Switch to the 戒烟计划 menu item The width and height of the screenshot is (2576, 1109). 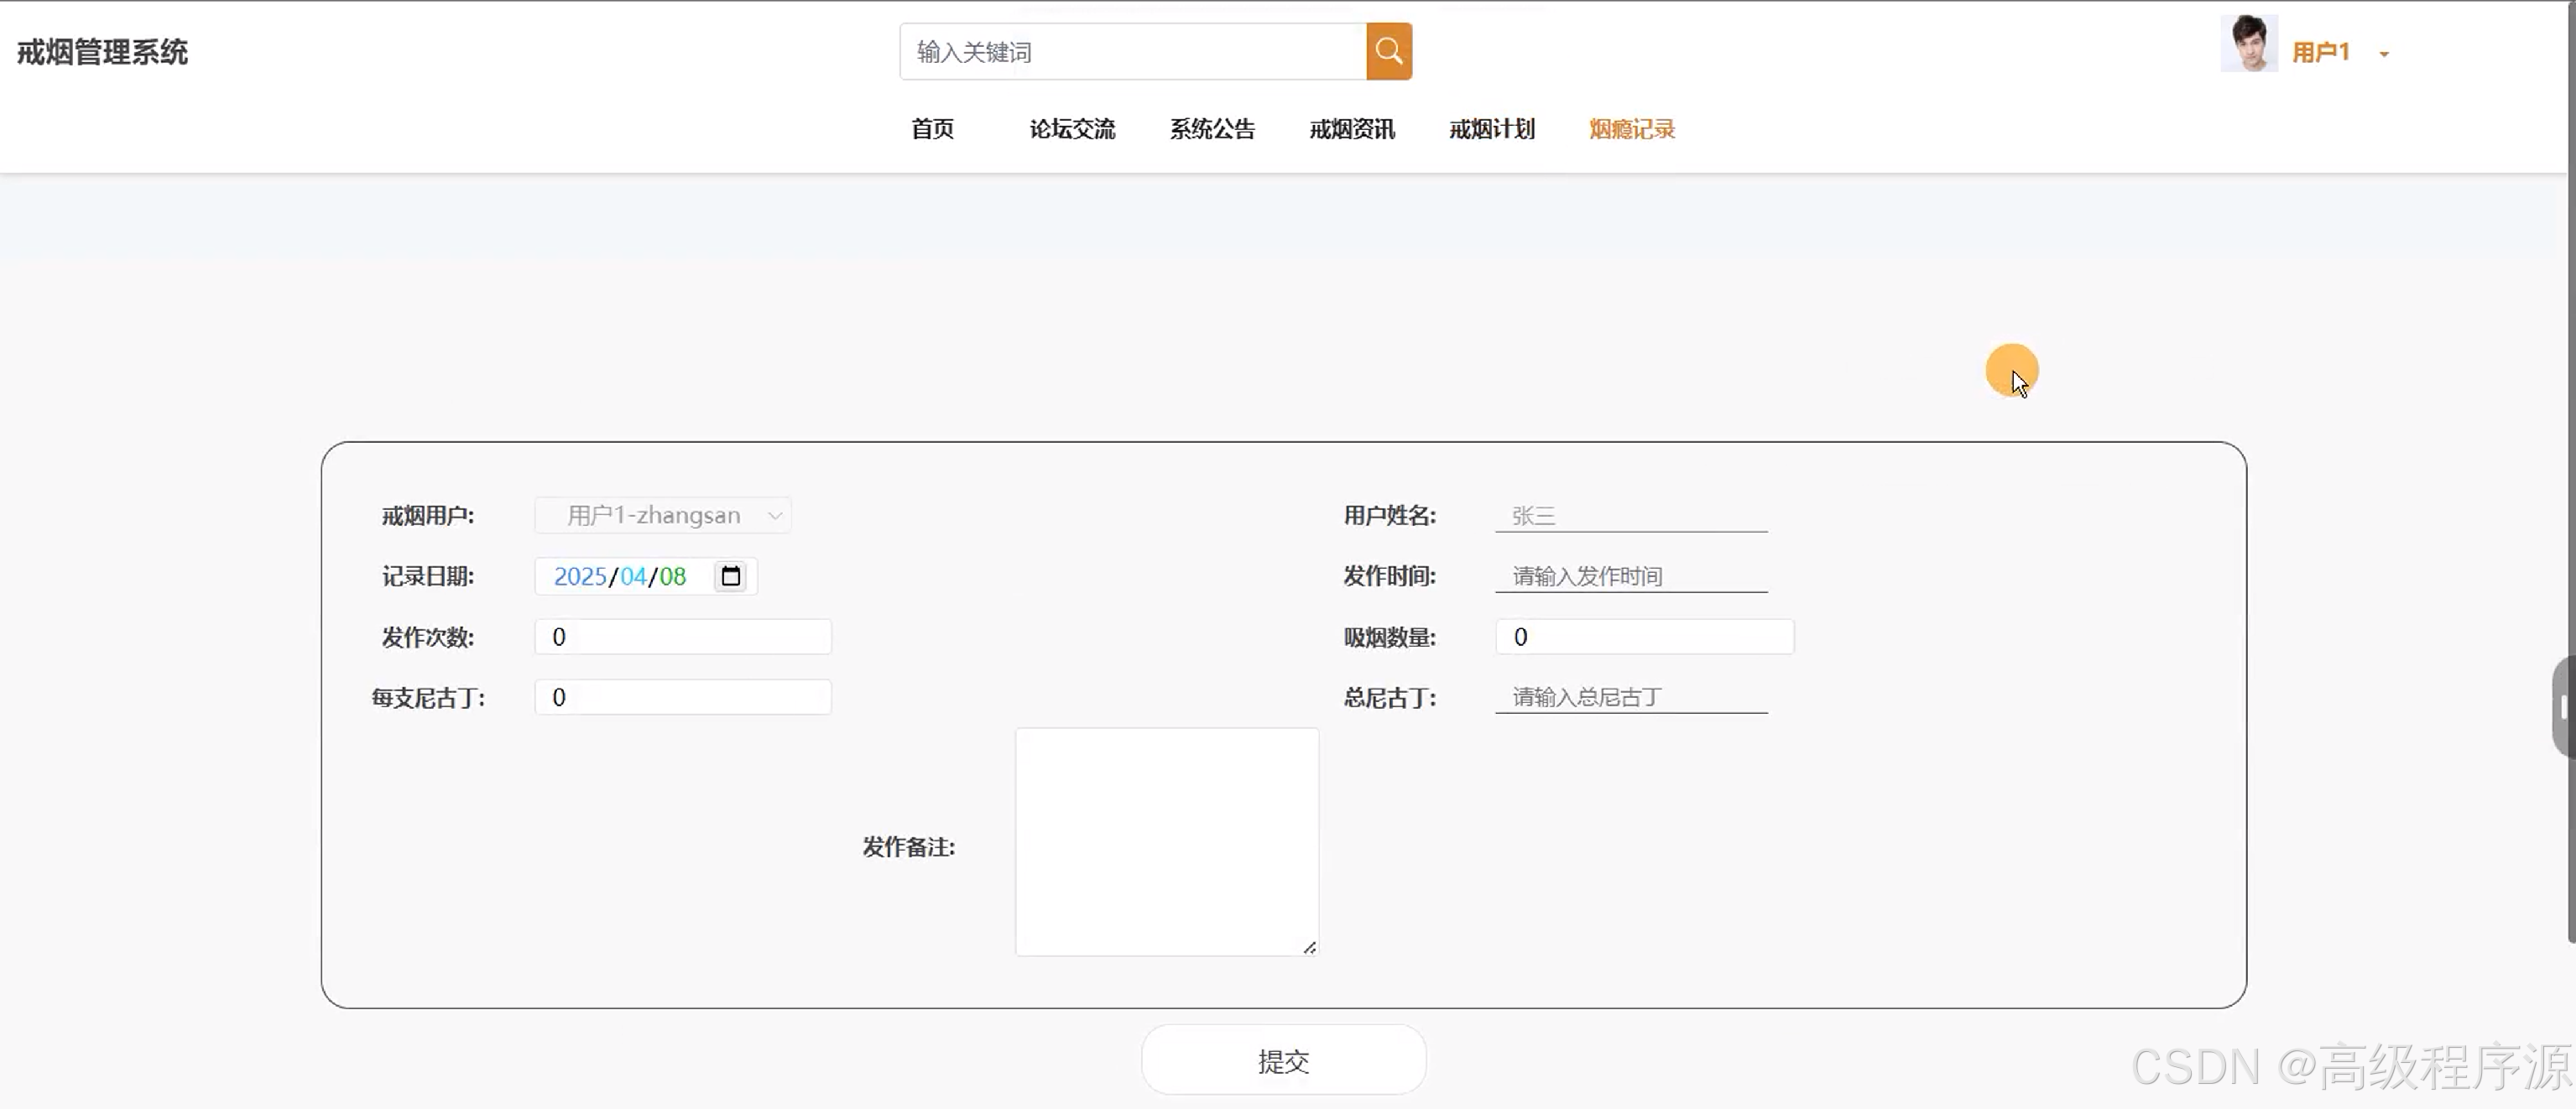point(1492,129)
